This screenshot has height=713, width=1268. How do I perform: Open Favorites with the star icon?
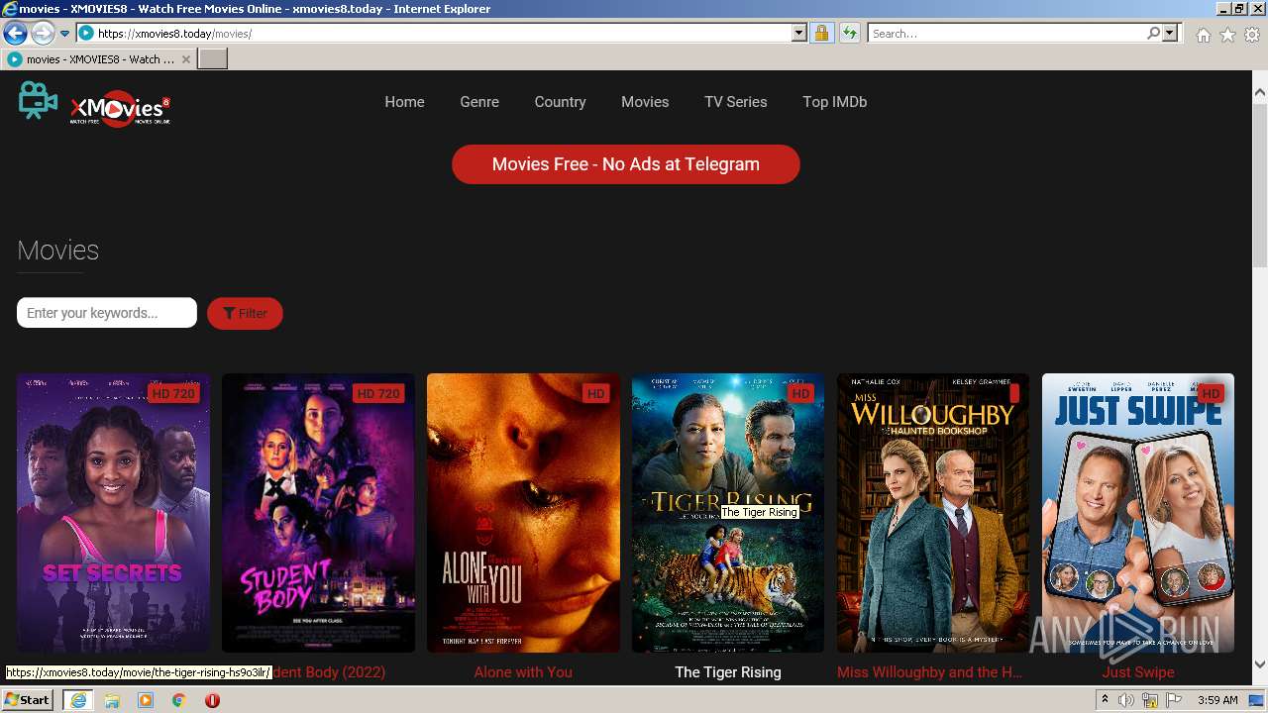click(x=1226, y=33)
